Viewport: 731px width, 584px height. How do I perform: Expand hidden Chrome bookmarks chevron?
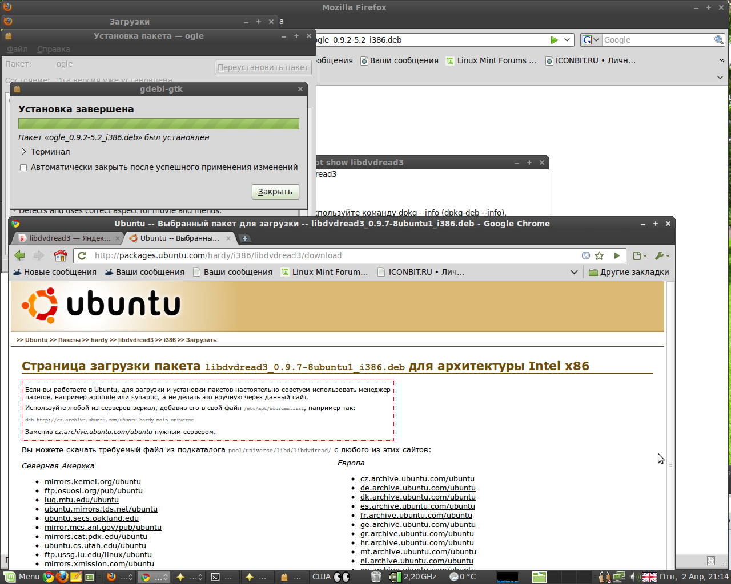[x=574, y=272]
